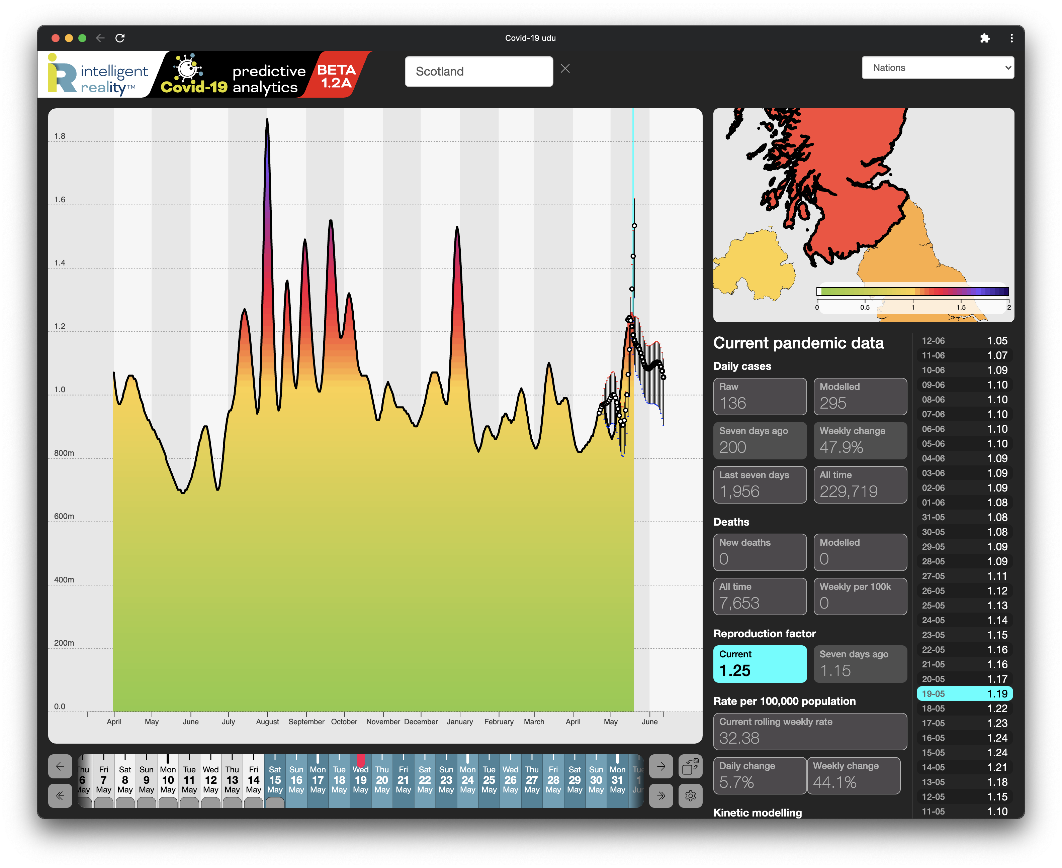Open the three-dot browser menu

pyautogui.click(x=1011, y=38)
